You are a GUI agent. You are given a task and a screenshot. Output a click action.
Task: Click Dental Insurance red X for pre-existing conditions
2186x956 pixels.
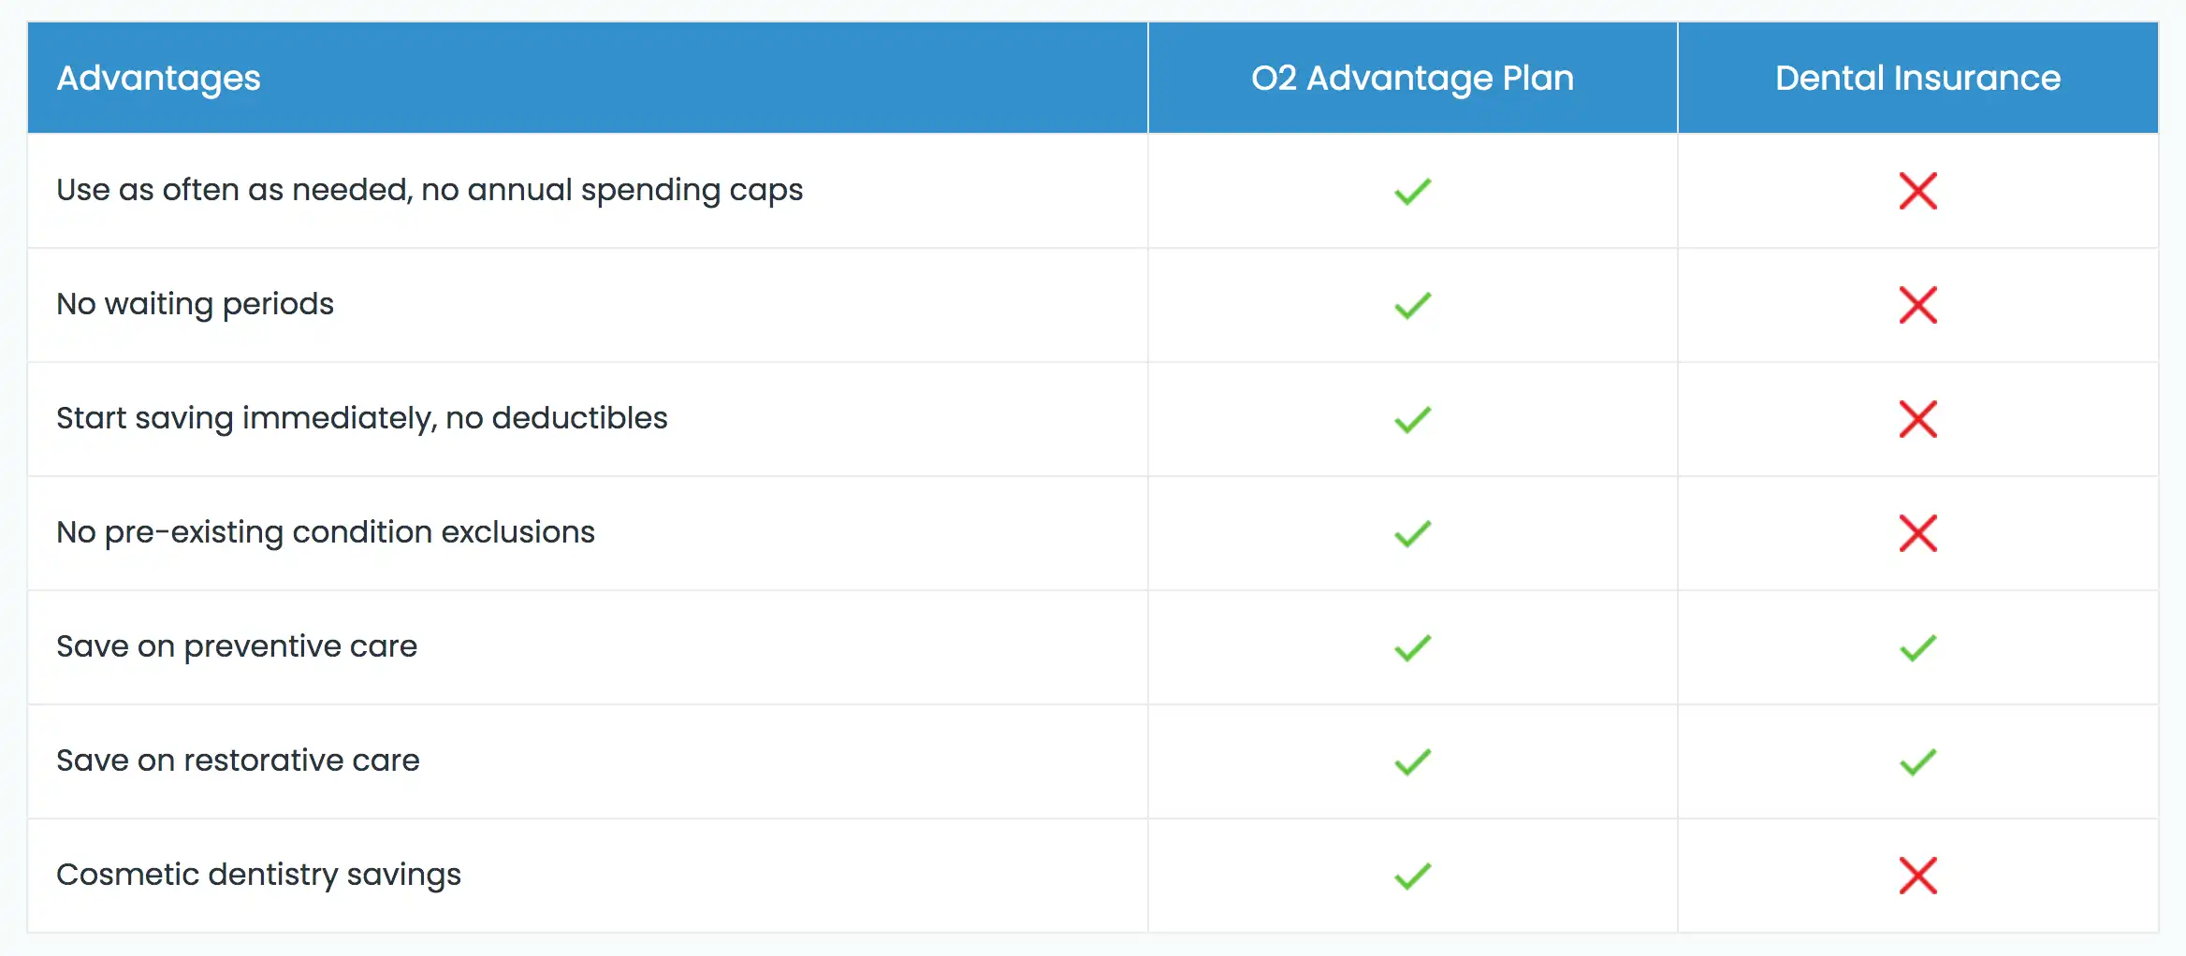[1917, 533]
